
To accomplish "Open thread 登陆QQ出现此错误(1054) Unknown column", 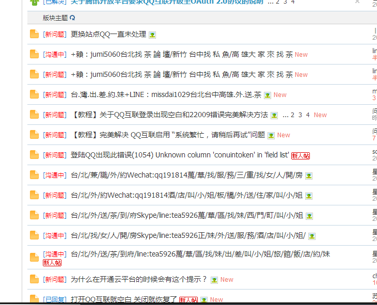I will pyautogui.click(x=180, y=155).
